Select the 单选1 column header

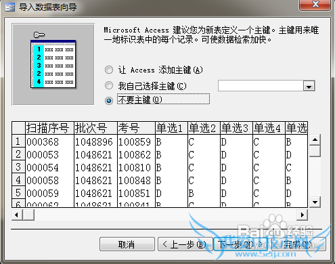click(x=171, y=128)
